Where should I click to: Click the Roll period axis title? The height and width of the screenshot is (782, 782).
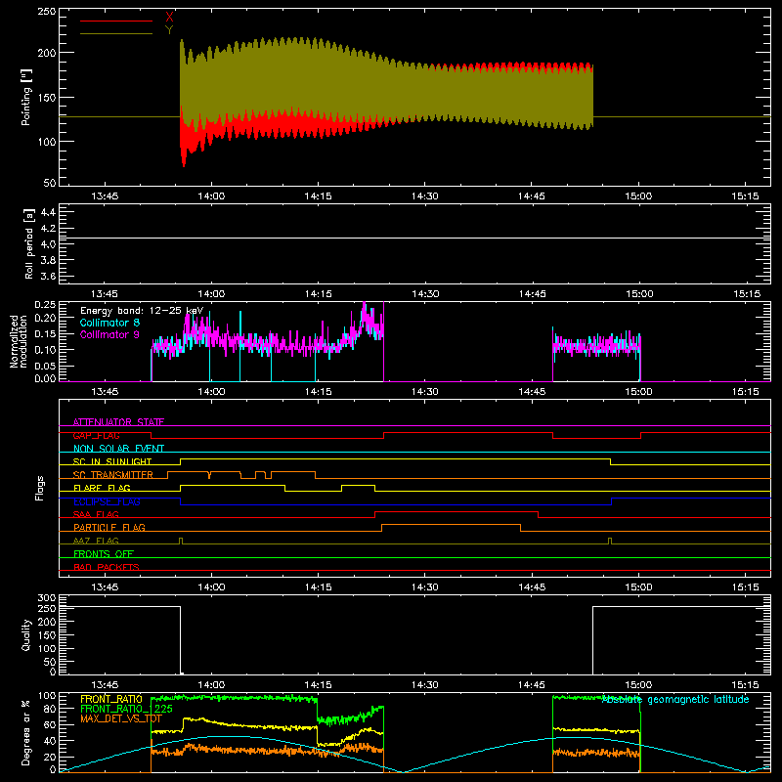click(28, 243)
